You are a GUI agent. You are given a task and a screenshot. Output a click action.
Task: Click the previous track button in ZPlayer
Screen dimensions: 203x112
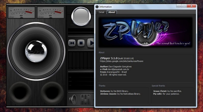point(72,43)
